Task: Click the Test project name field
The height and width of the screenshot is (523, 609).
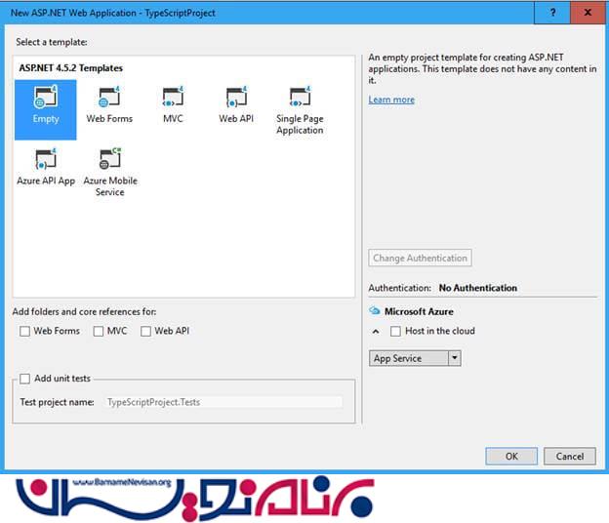Action: [223, 402]
